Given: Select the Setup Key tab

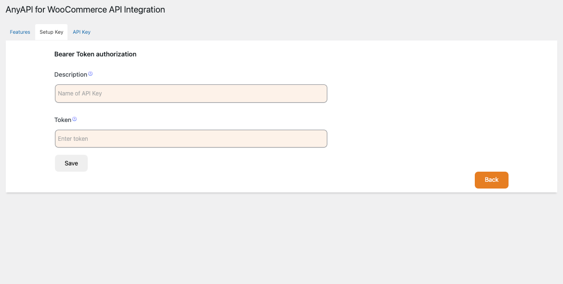Looking at the screenshot, I should point(51,32).
